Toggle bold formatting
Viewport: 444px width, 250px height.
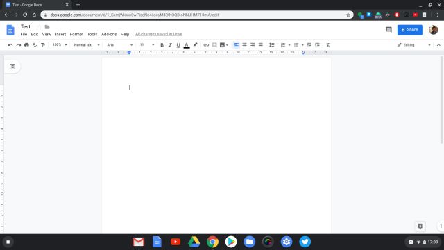(162, 45)
